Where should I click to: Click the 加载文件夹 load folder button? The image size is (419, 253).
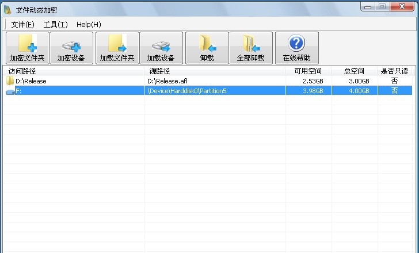117,48
